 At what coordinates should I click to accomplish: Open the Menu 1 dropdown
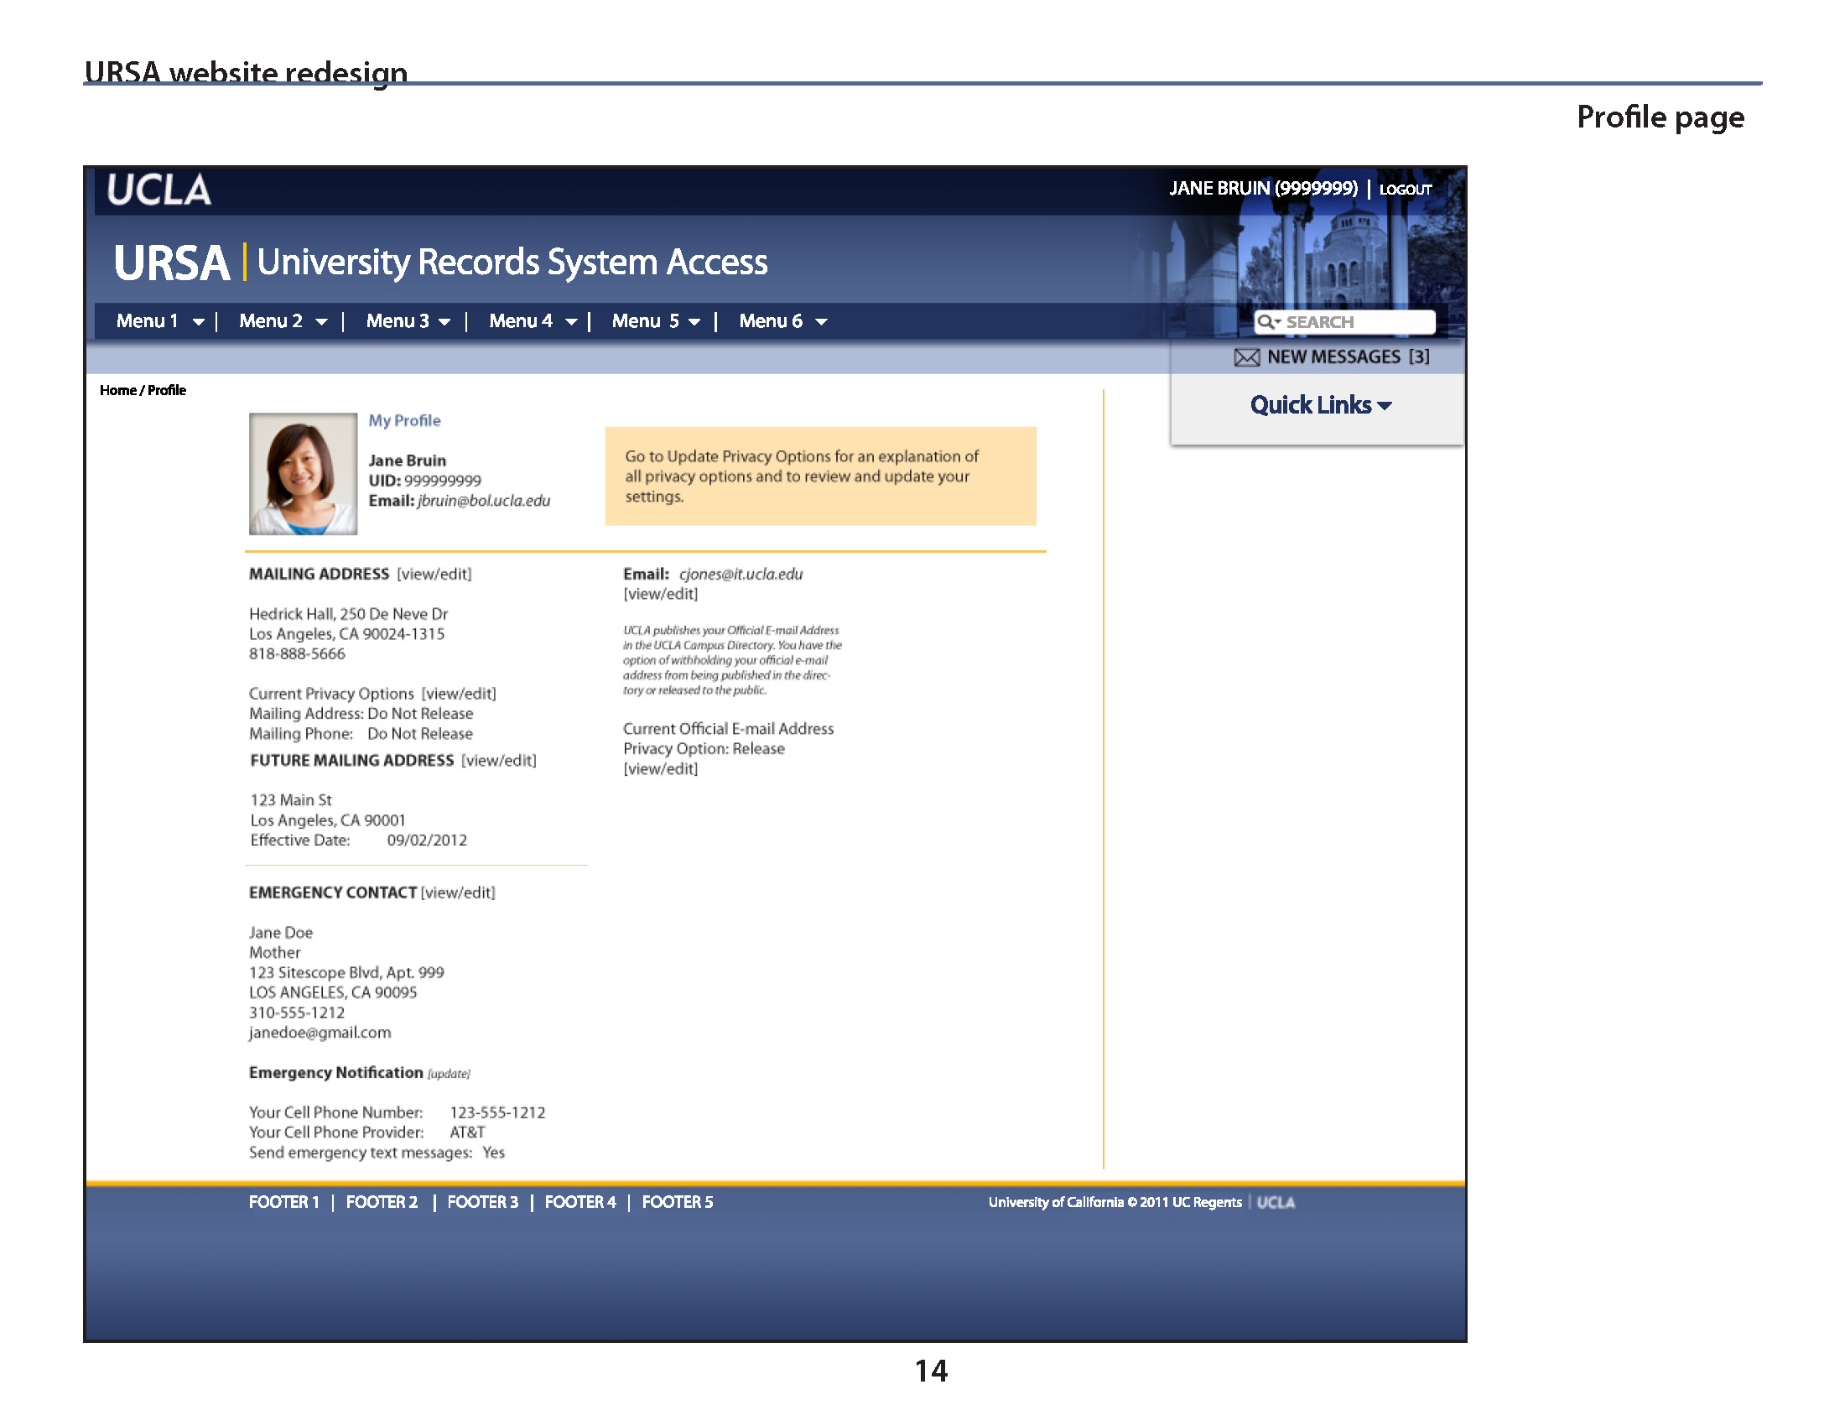click(x=159, y=321)
